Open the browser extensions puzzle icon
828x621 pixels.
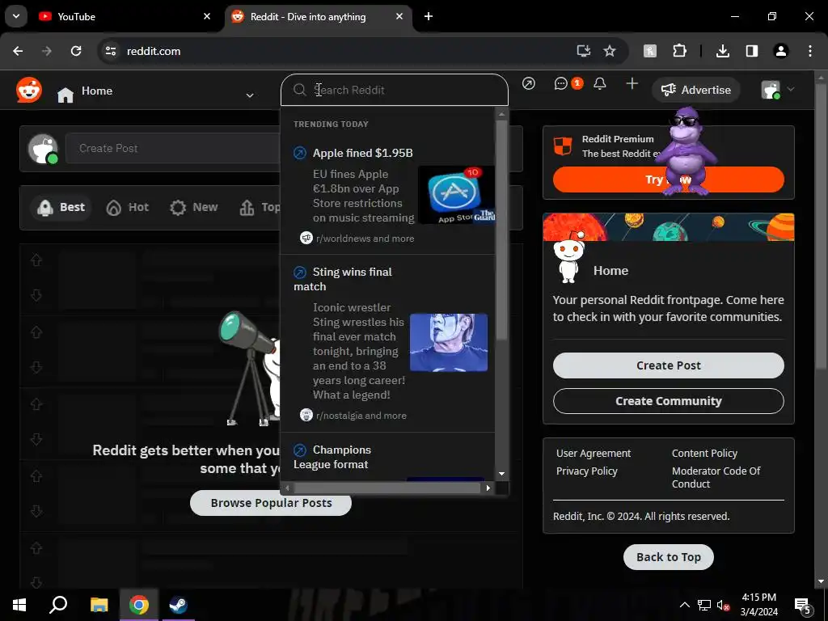tap(679, 51)
